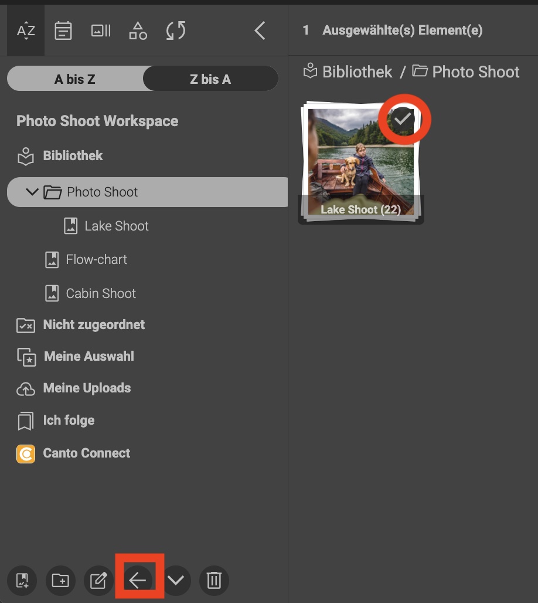Screen dimensions: 538x603
Task: Click the add new folder icon
Action: pyautogui.click(x=60, y=581)
